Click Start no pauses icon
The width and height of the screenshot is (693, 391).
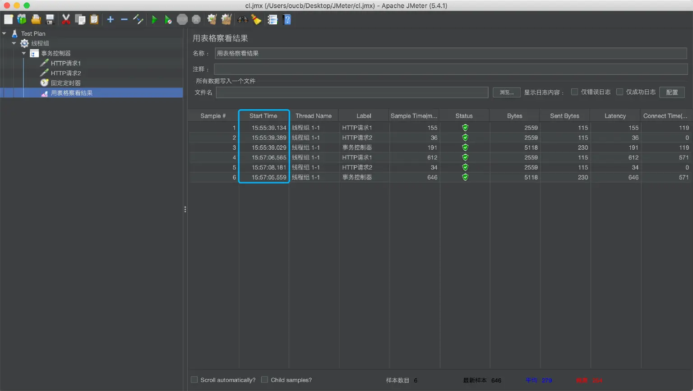click(168, 19)
